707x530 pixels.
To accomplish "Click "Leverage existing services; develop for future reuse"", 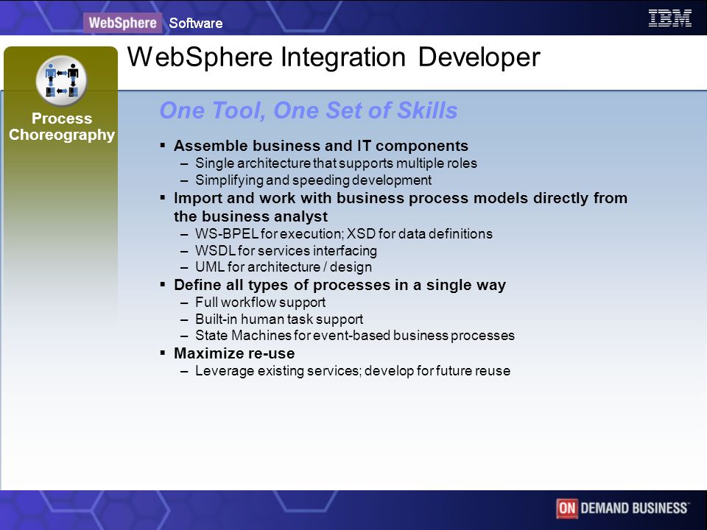I will coord(353,371).
